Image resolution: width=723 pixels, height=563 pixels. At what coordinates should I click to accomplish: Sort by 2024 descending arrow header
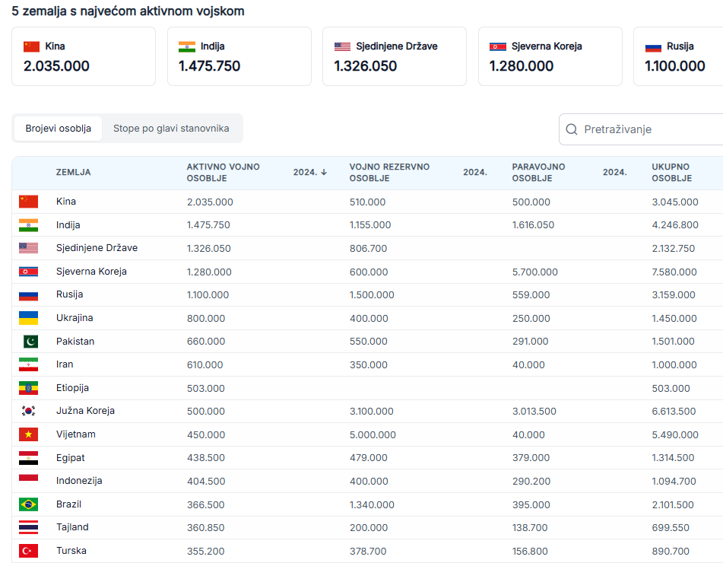click(310, 173)
